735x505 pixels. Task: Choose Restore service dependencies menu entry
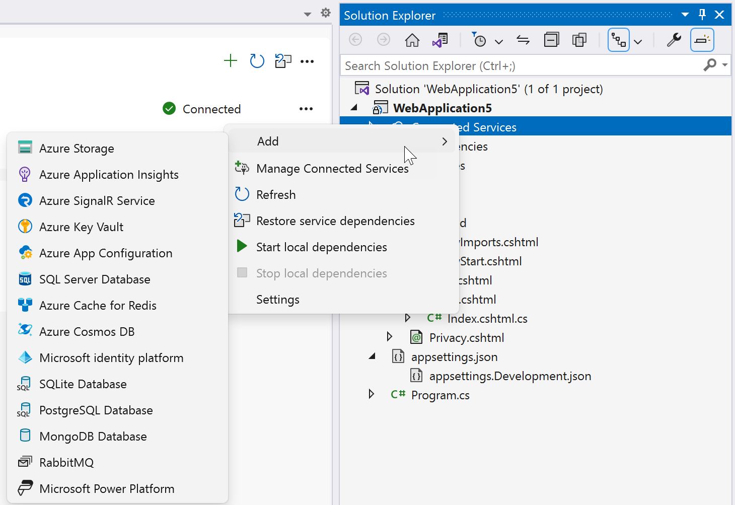coord(335,221)
